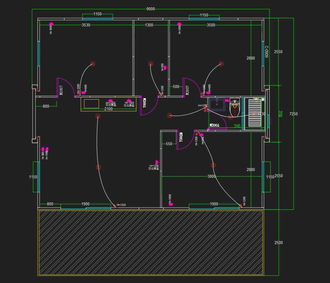Select the 3800 bedroom dimension text
This screenshot has height=283, width=330.
point(211,177)
